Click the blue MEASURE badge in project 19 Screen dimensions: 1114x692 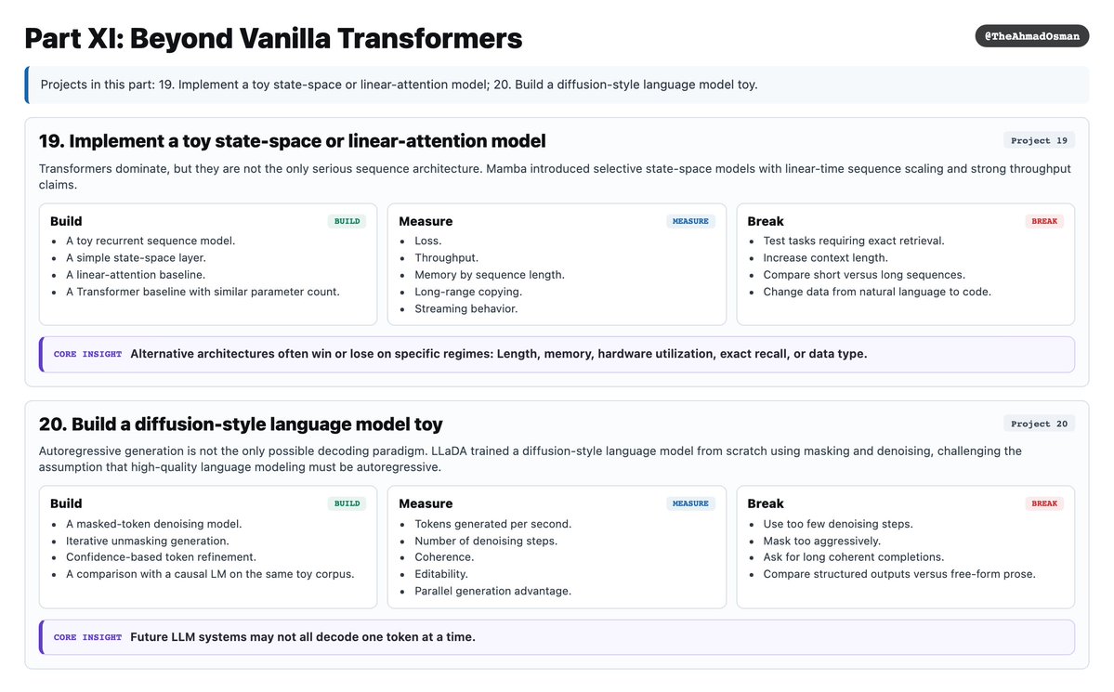tap(689, 221)
